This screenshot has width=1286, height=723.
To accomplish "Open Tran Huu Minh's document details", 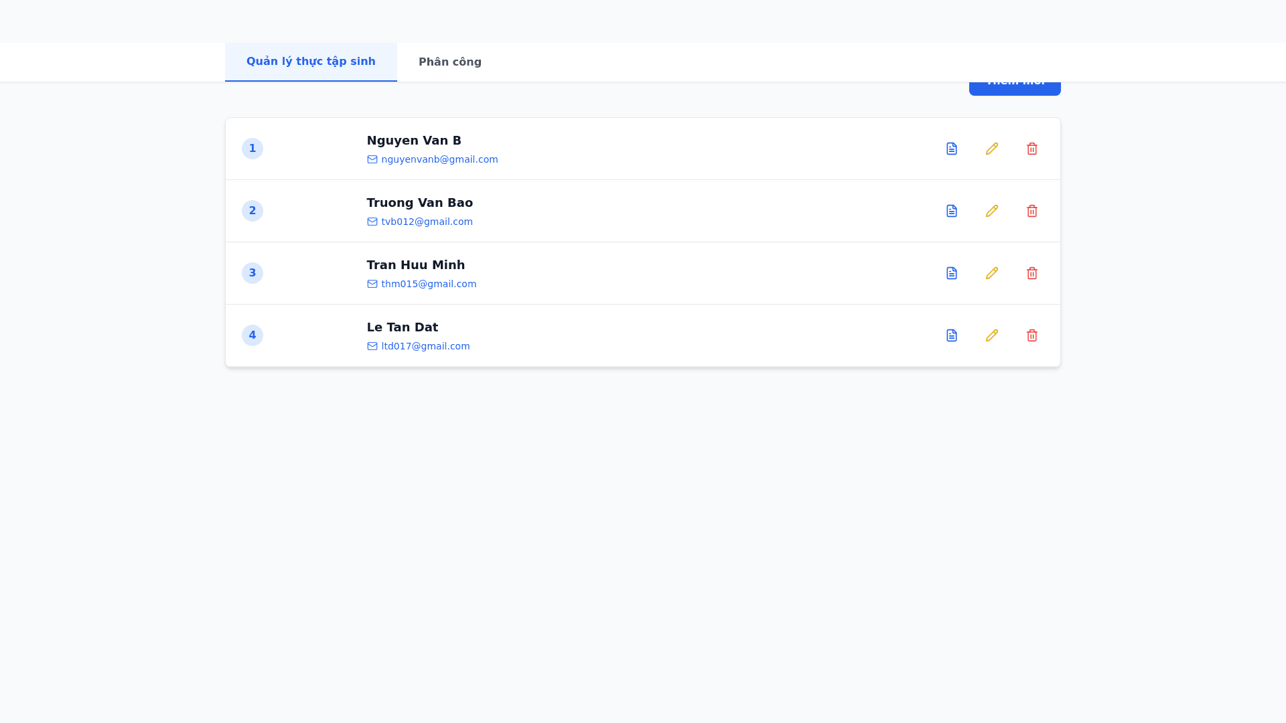I will pyautogui.click(x=951, y=273).
